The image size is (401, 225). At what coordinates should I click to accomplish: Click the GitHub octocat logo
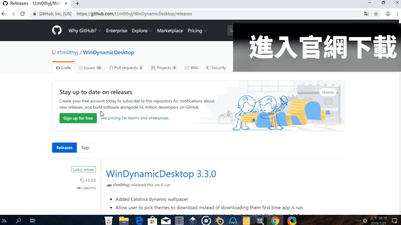[x=57, y=30]
